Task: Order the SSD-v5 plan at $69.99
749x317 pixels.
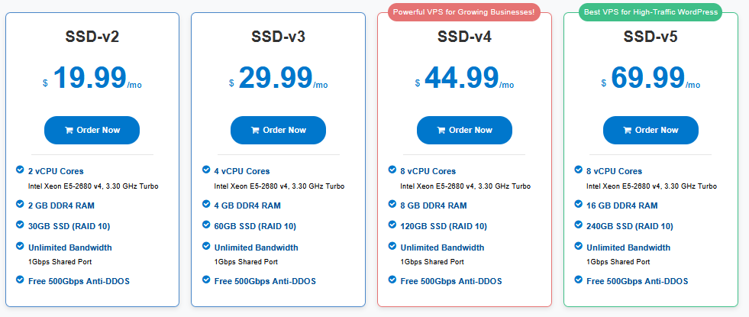Action: pos(651,131)
